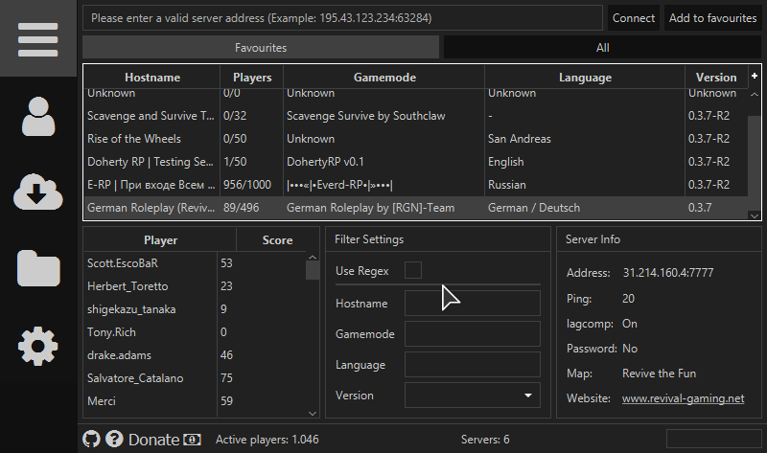Click server list scroll-down arrow

755,216
